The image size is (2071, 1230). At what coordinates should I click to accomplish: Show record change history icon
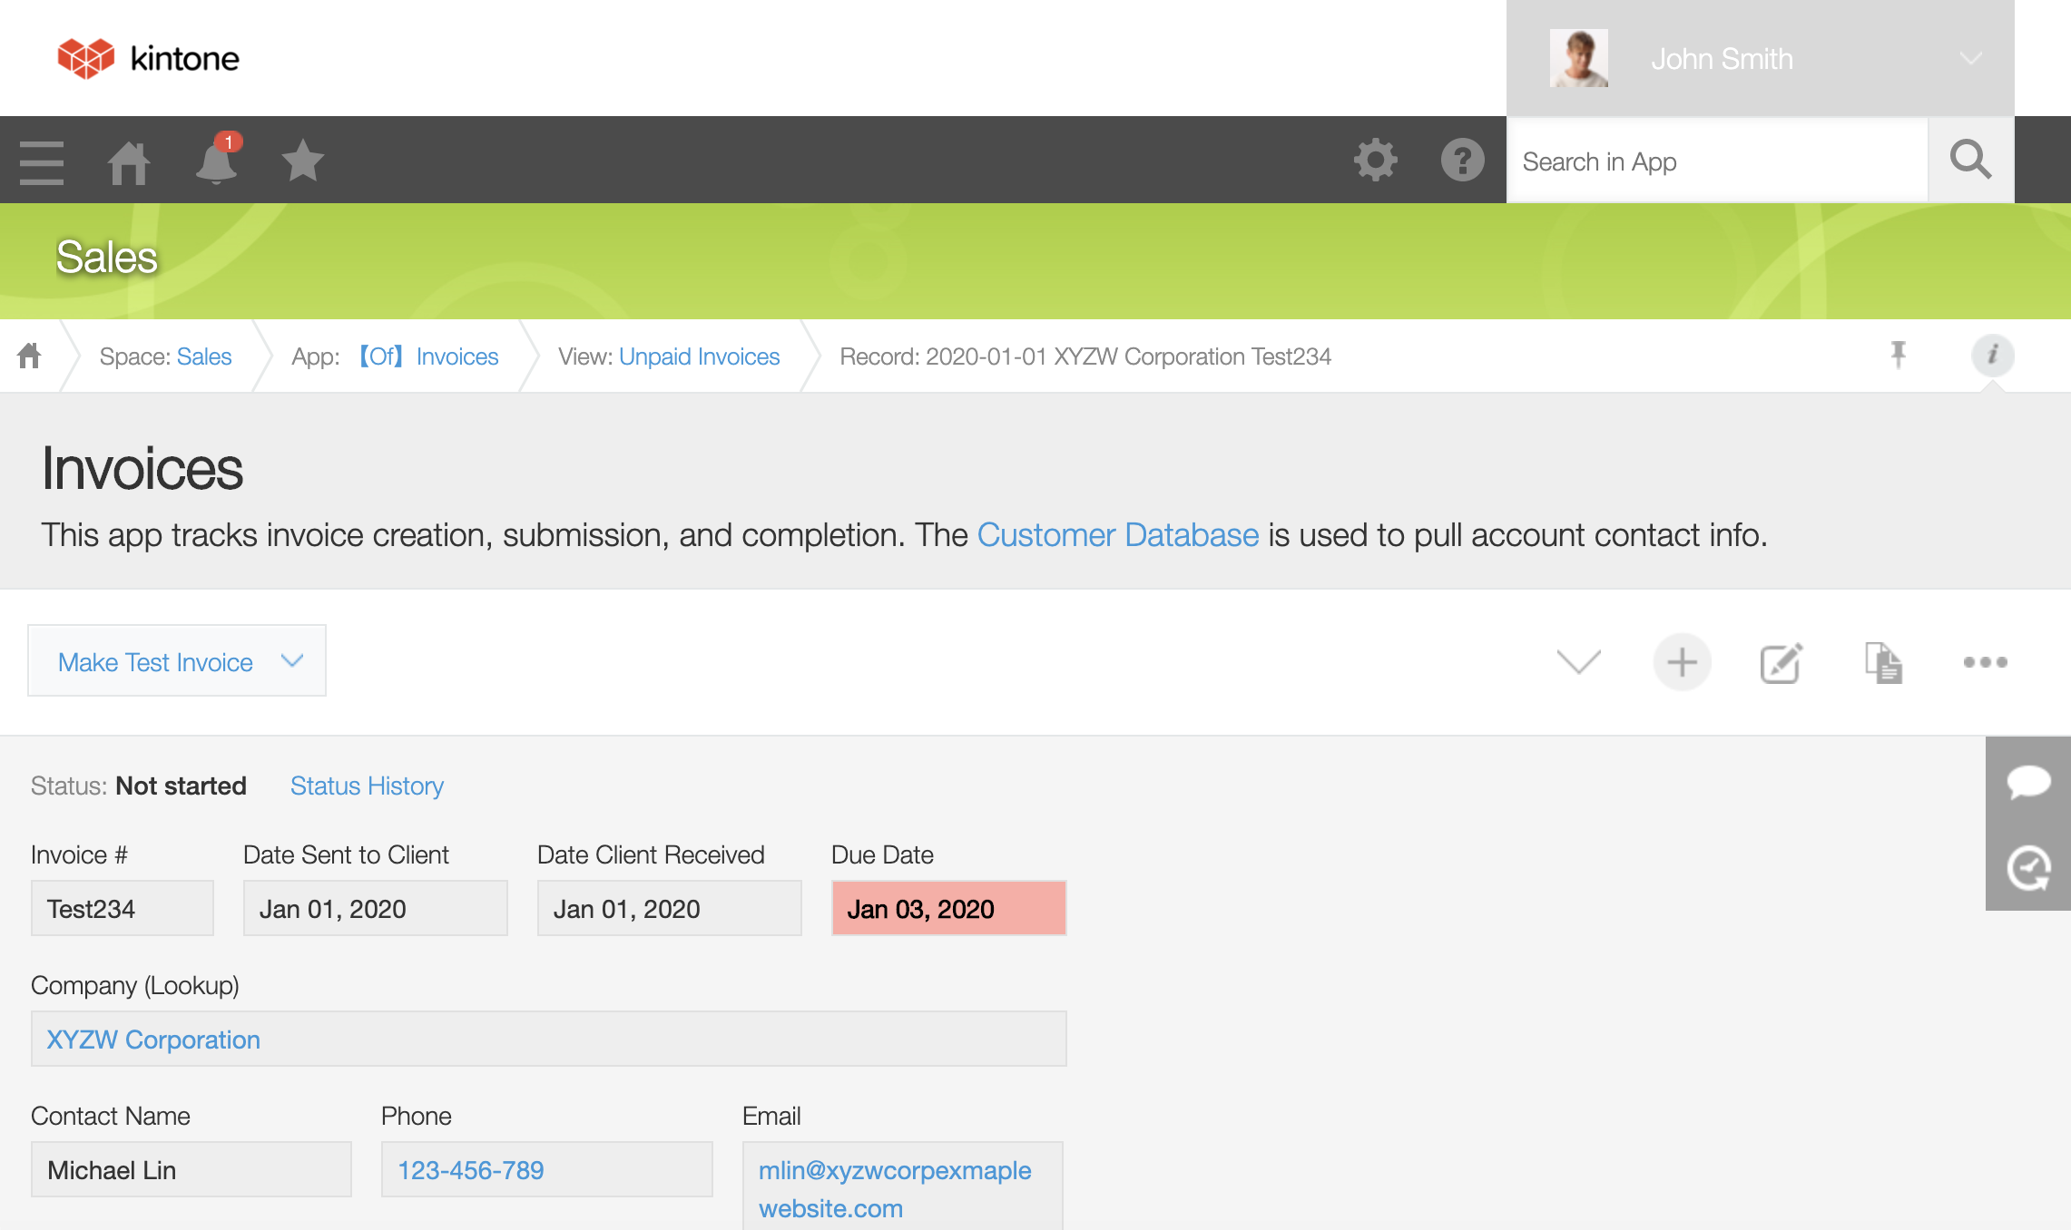[2028, 868]
